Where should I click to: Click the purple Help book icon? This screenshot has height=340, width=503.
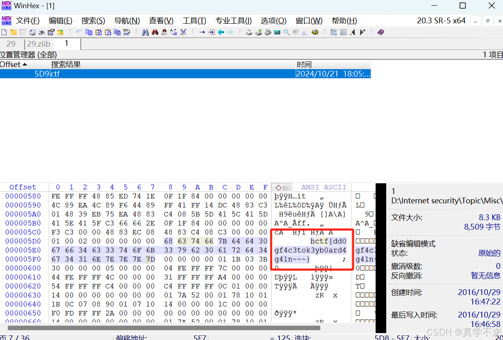381,32
